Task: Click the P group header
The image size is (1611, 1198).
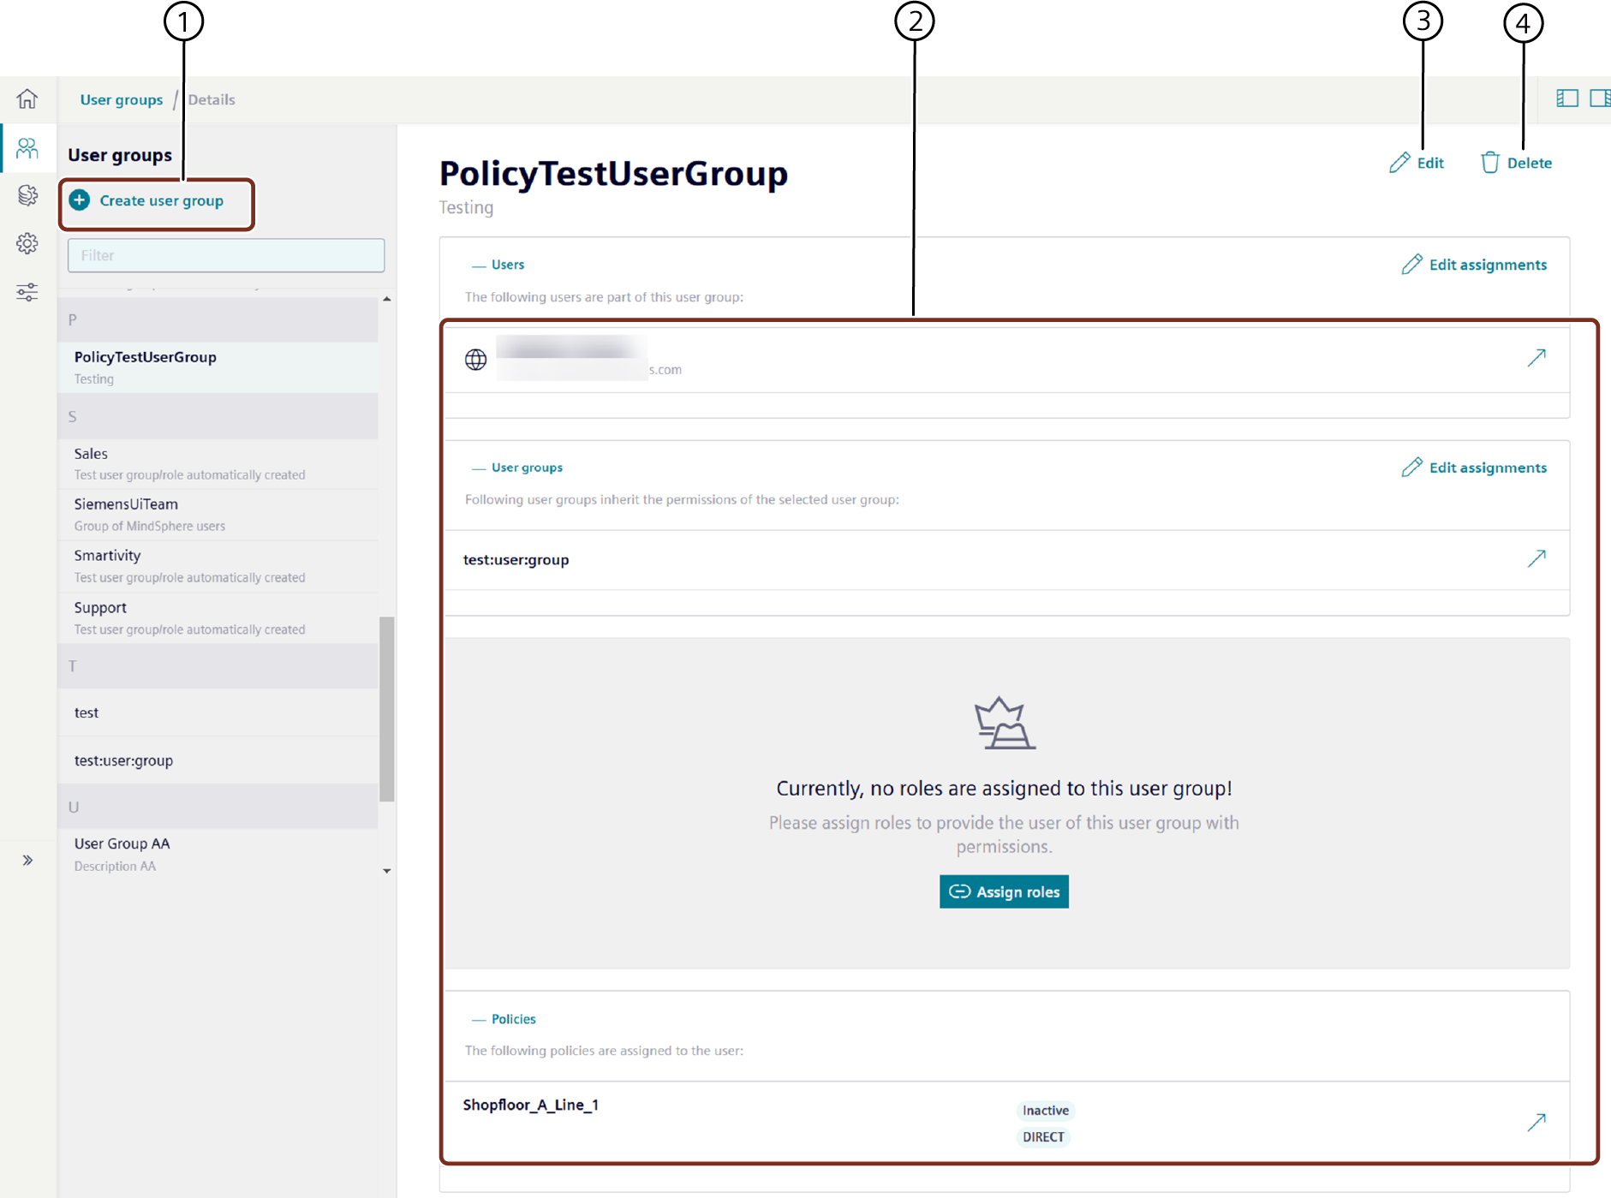Action: tap(218, 319)
